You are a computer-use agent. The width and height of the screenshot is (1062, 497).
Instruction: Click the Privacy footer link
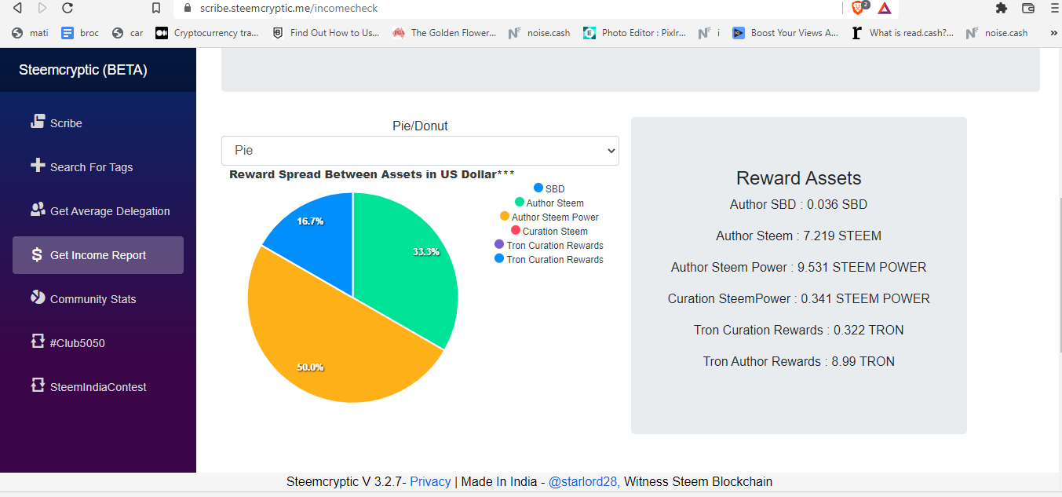pos(430,482)
